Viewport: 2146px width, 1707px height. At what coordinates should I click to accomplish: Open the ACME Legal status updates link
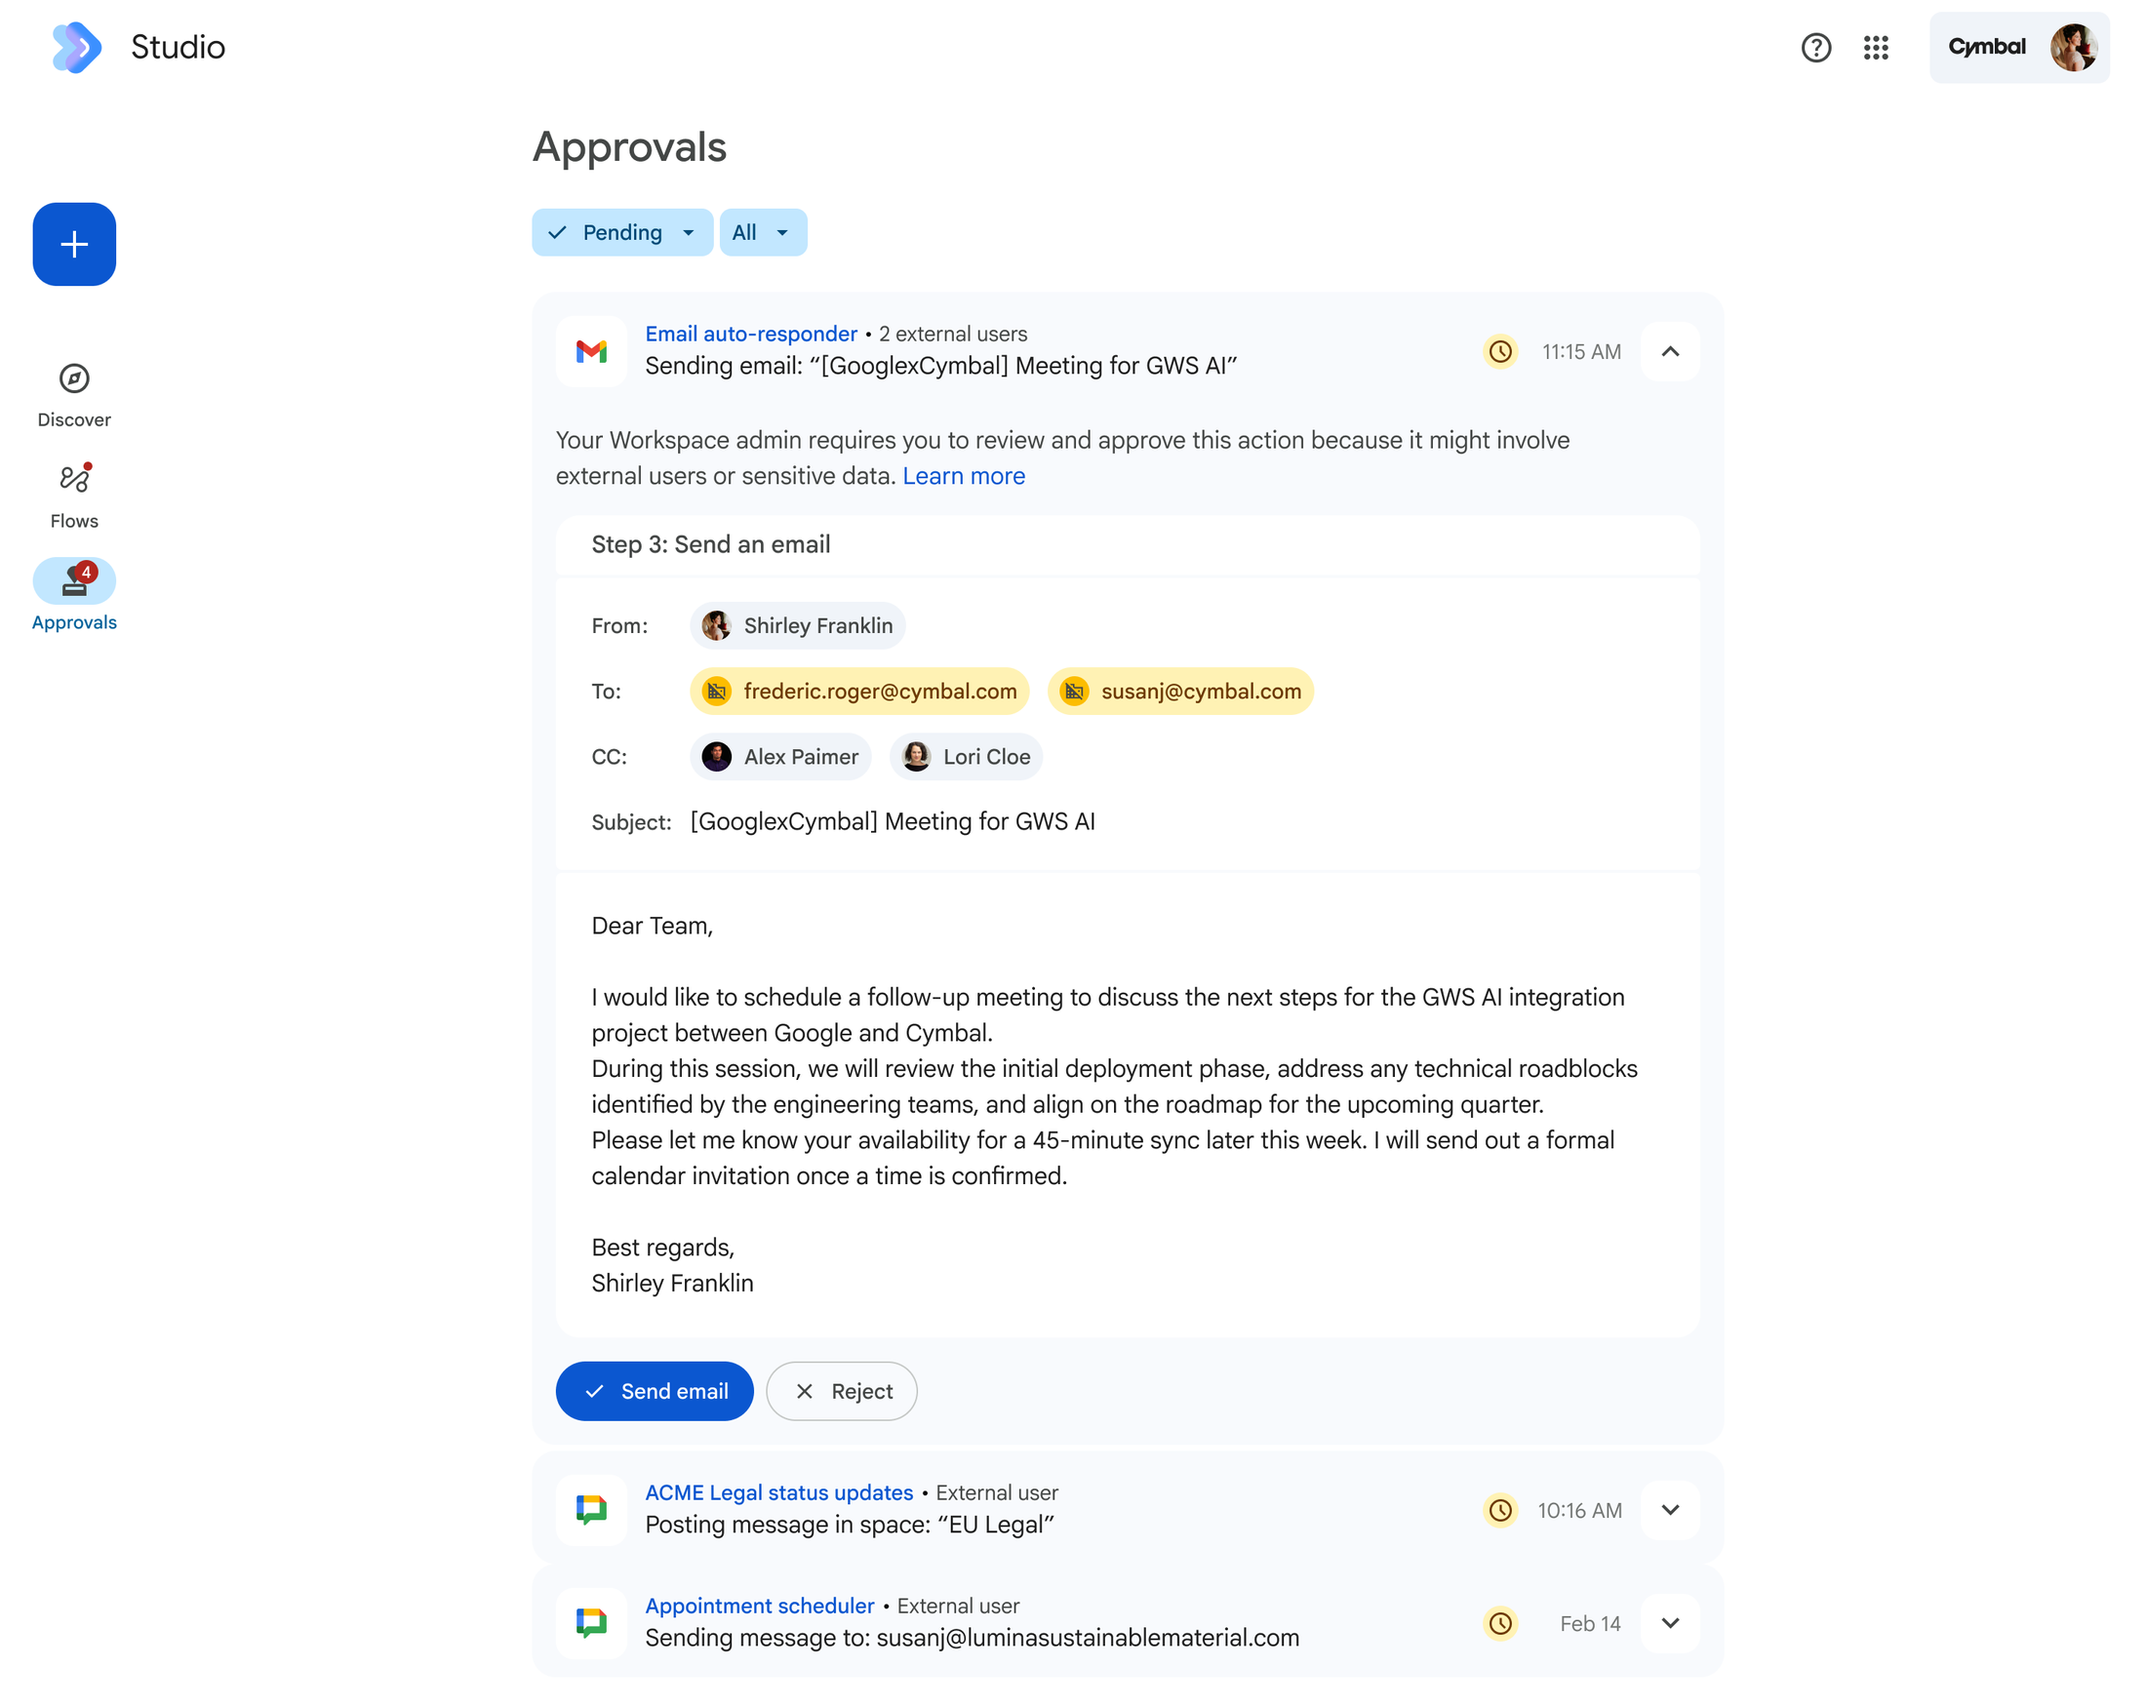pyautogui.click(x=778, y=1491)
